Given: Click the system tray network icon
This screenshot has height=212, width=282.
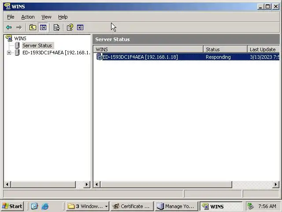Looking at the screenshot, I should point(250,206).
